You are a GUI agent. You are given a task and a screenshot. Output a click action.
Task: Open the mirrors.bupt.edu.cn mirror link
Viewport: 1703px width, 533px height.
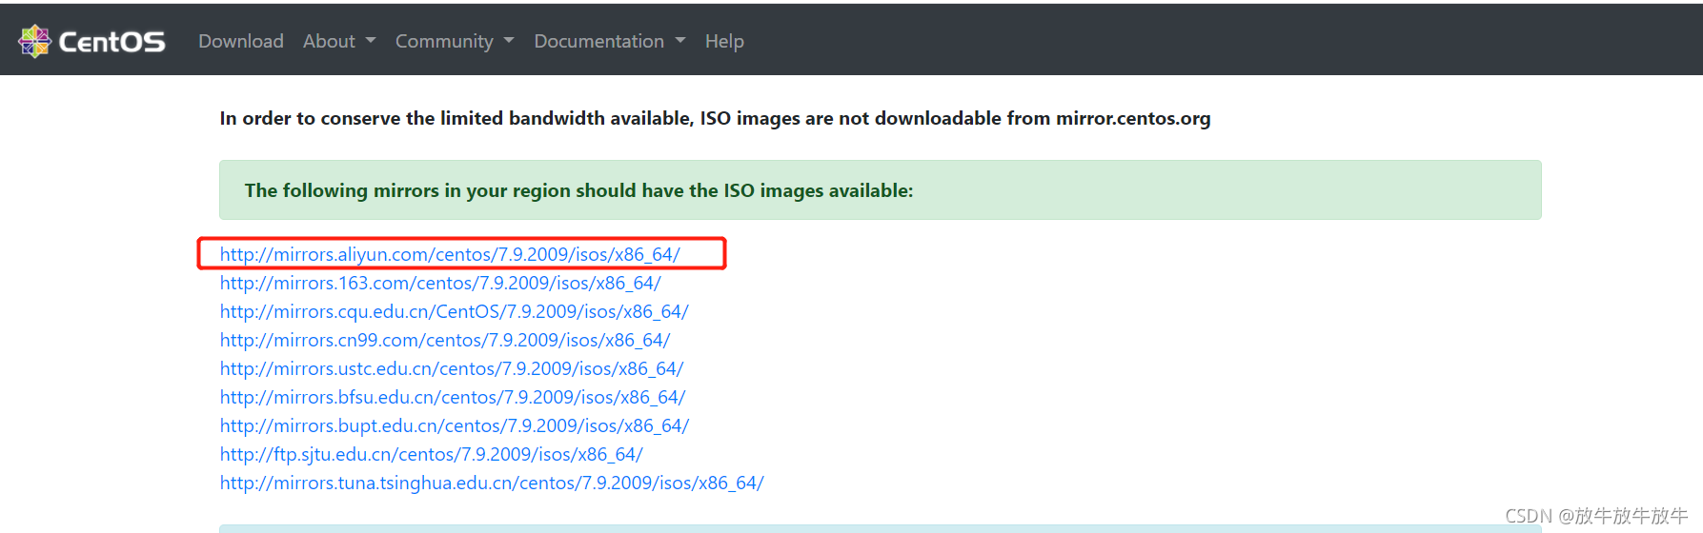tap(455, 425)
